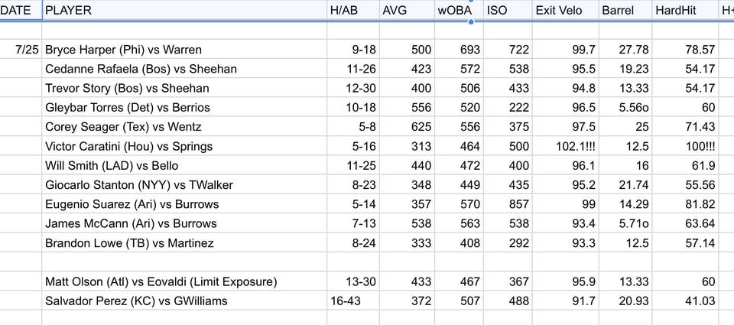Click the H/AB header cell
734x325 pixels.
click(x=353, y=10)
